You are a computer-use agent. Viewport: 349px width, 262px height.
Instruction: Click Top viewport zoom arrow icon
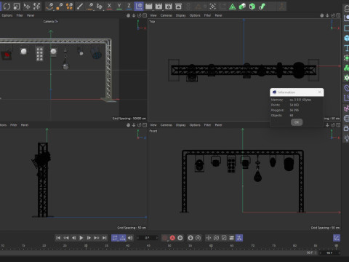[327, 15]
